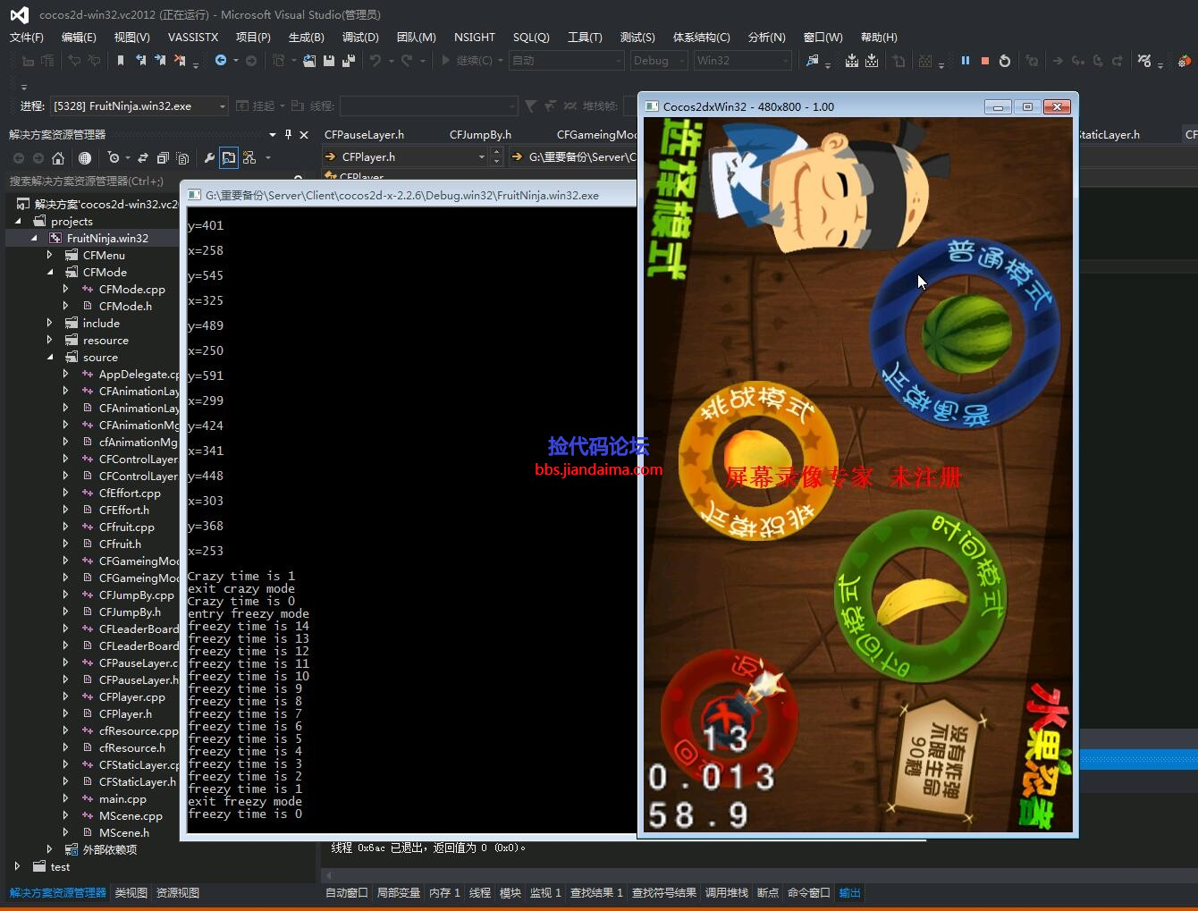Image resolution: width=1198 pixels, height=911 pixels.
Task: Click orange challenge mode ring in game
Action: pyautogui.click(x=758, y=461)
